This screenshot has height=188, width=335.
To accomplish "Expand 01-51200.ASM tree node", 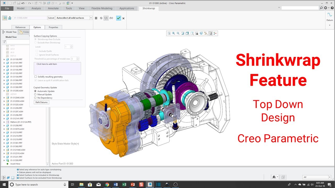I will [x=4, y=91].
